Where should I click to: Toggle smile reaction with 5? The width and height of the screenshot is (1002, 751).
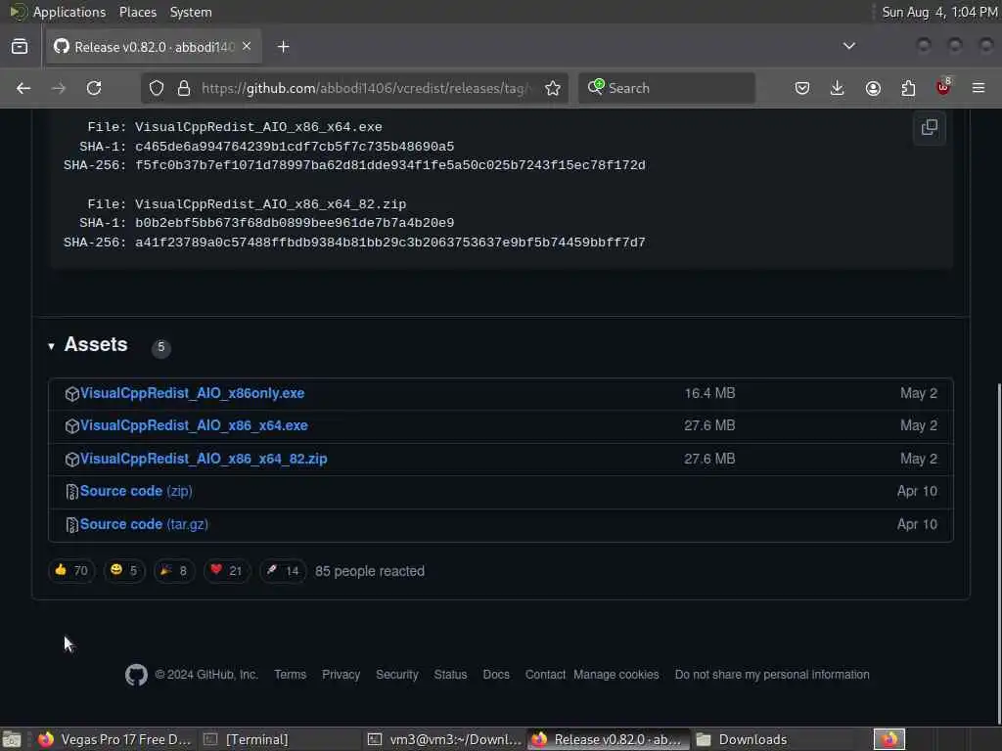click(x=124, y=570)
